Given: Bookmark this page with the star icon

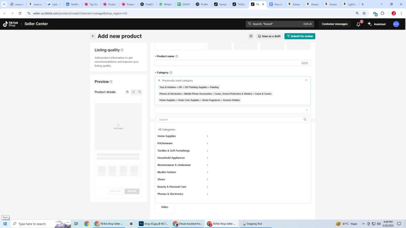Looking at the screenshot, I should click(364, 13).
